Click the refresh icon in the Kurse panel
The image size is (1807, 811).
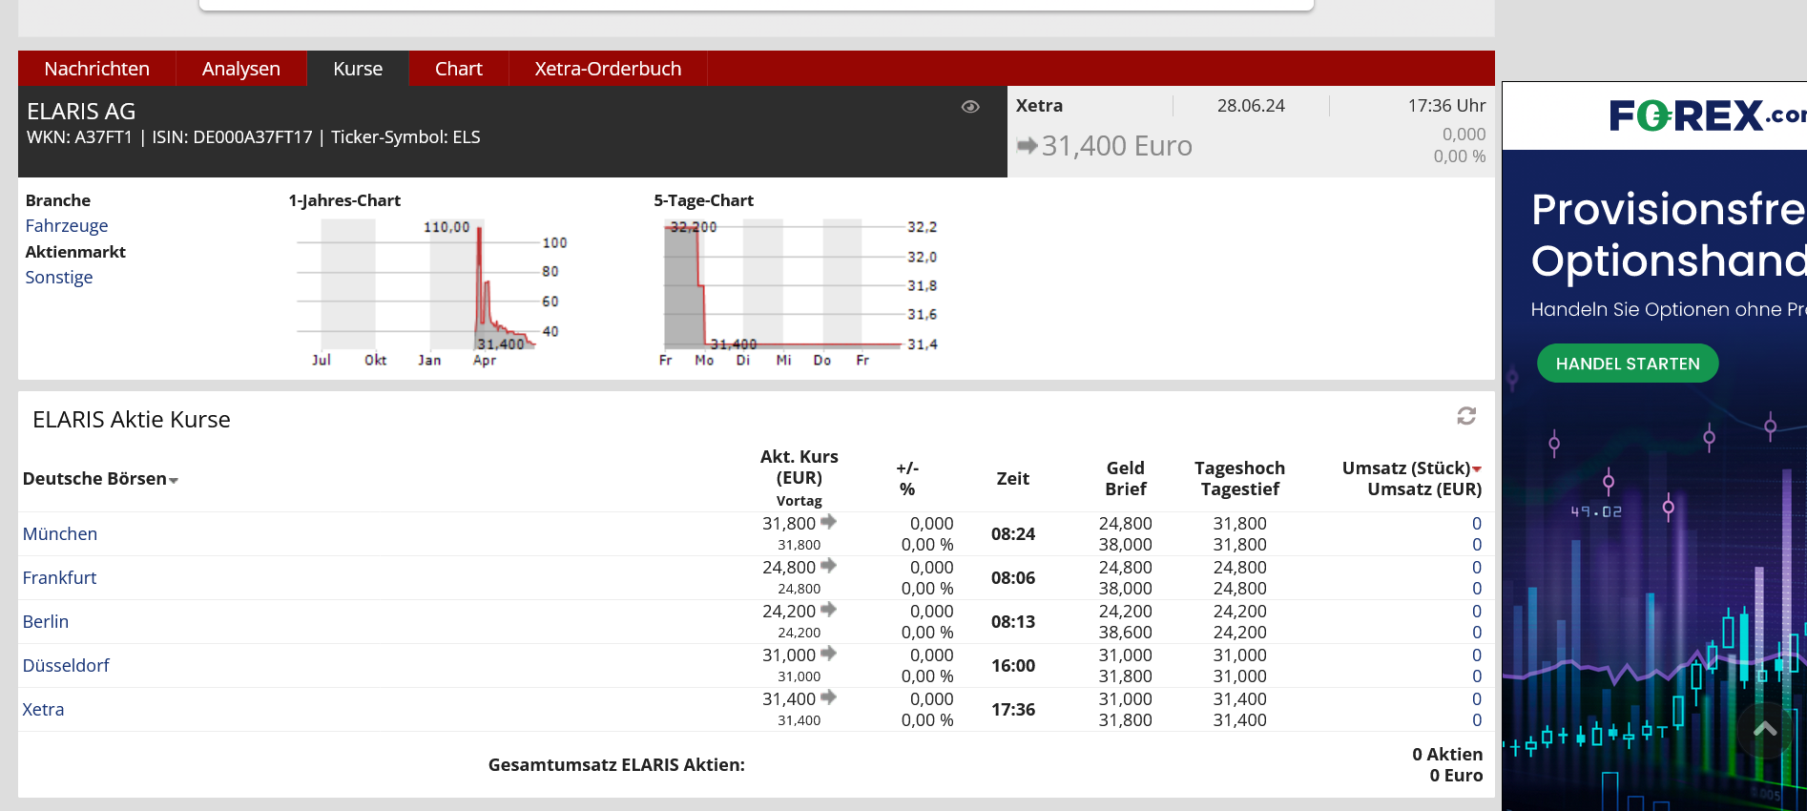(x=1466, y=416)
